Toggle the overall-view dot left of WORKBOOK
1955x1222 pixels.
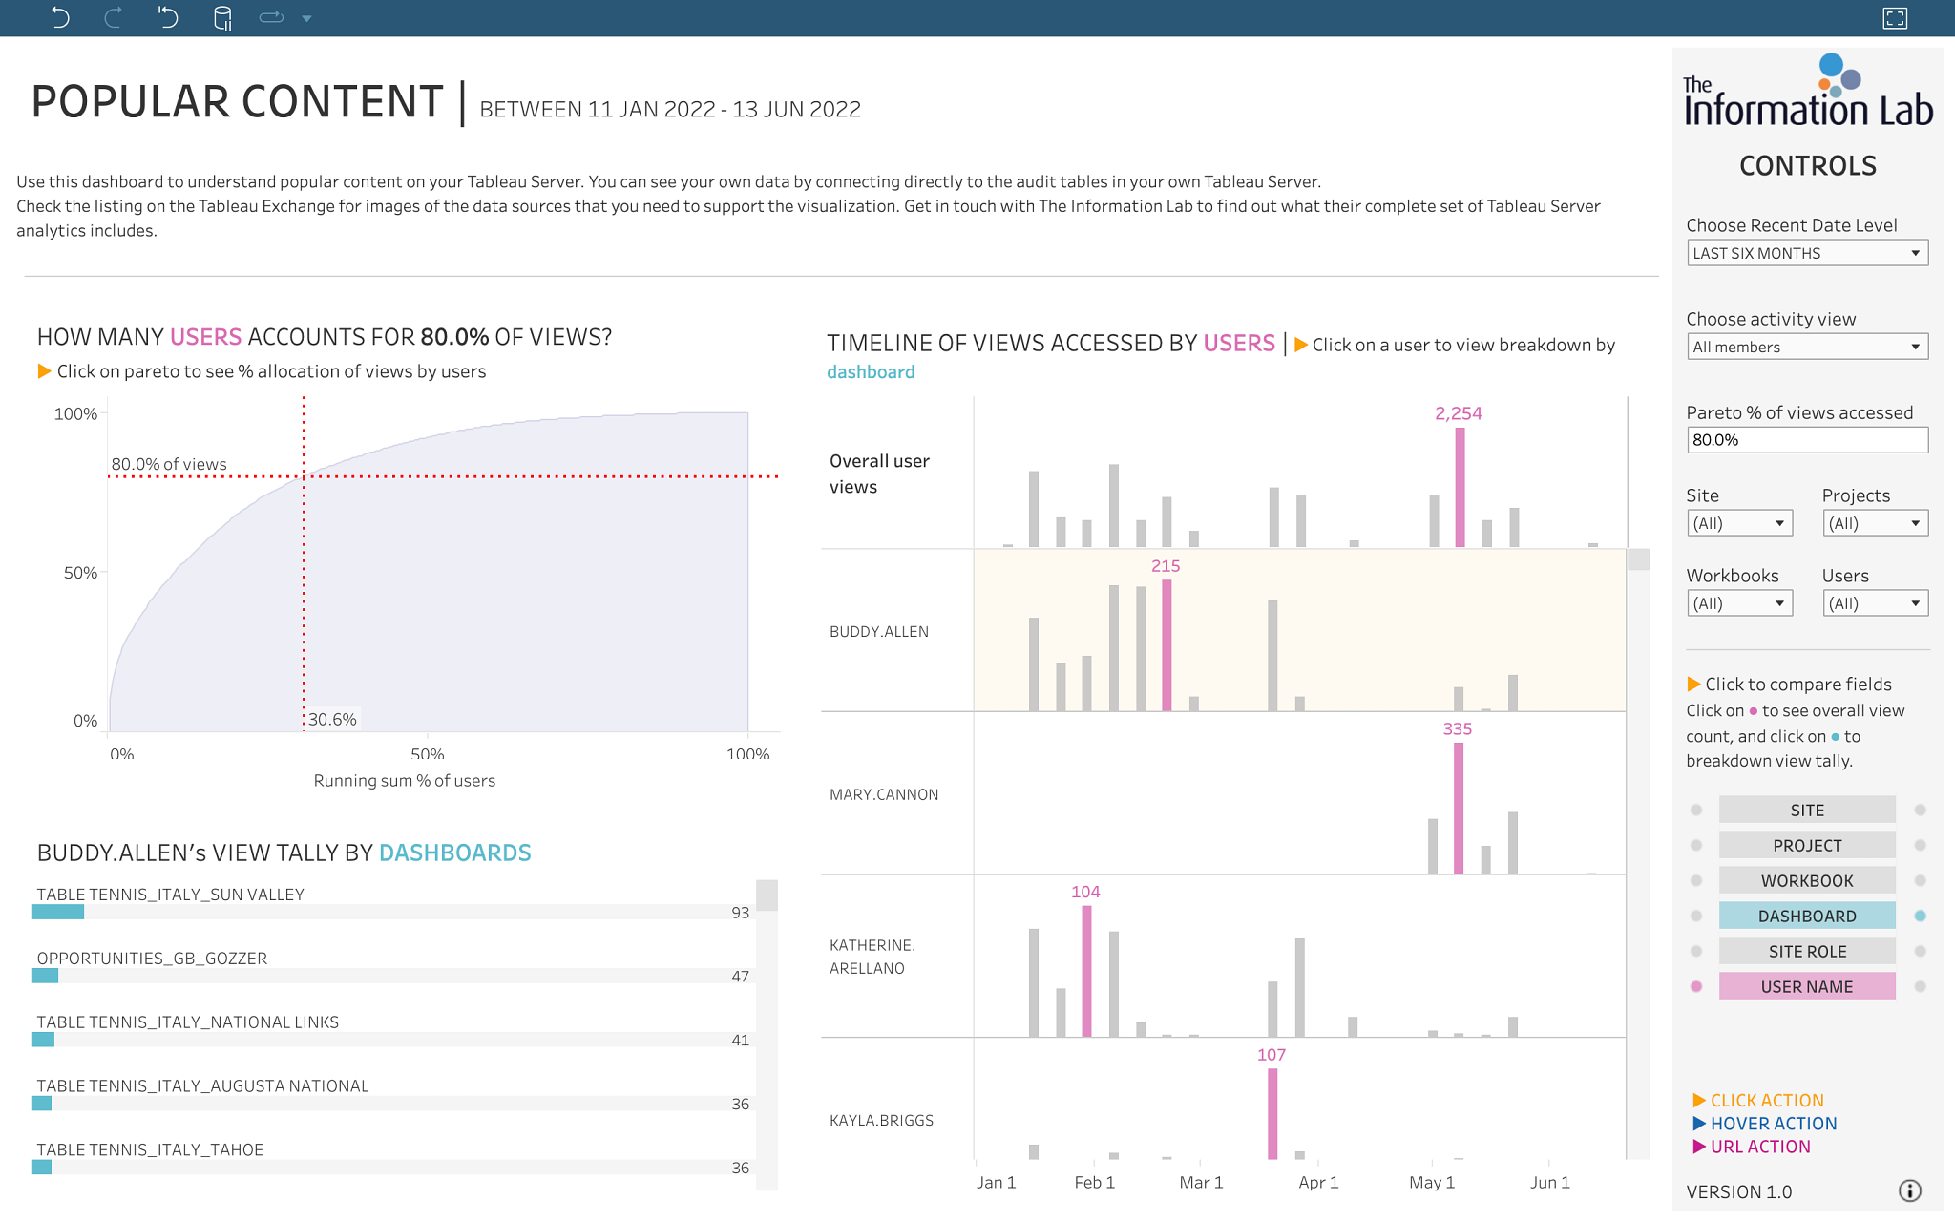tap(1696, 880)
